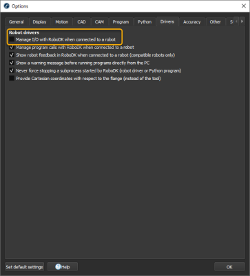250x276 pixels.
Task: Open the Accuracy tab
Action: 192,22
